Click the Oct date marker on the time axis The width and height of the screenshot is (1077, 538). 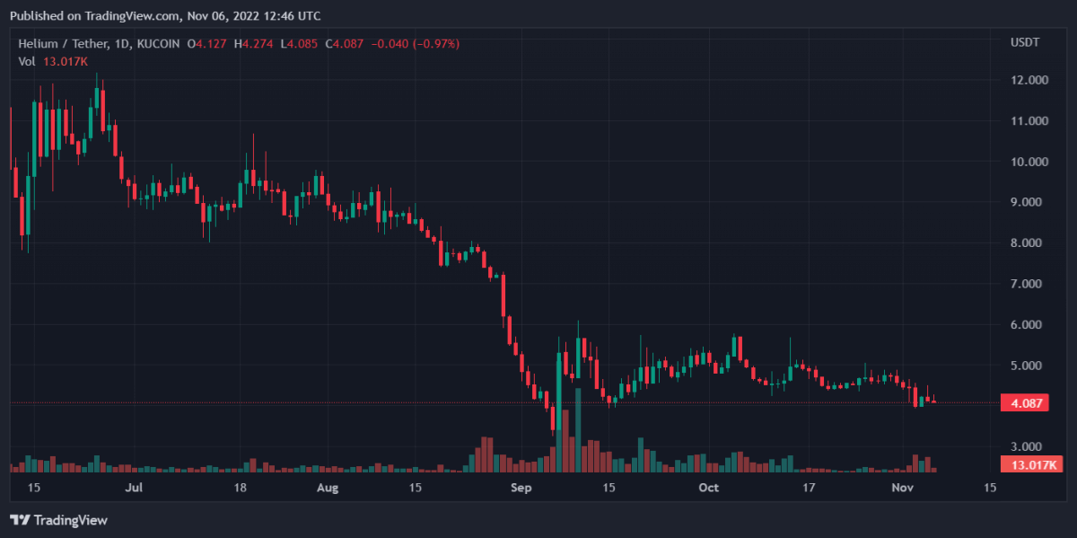[x=709, y=488]
